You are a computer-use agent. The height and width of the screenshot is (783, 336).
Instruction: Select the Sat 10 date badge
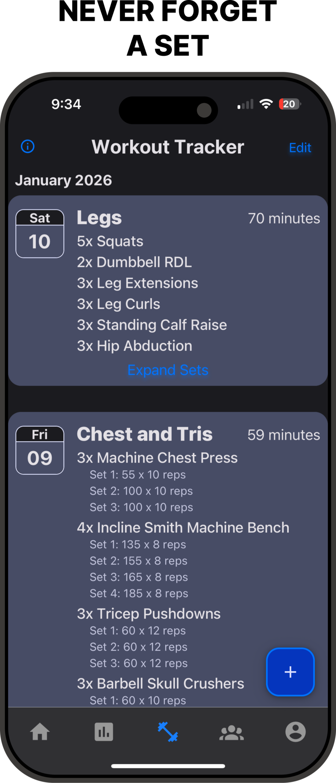click(40, 234)
